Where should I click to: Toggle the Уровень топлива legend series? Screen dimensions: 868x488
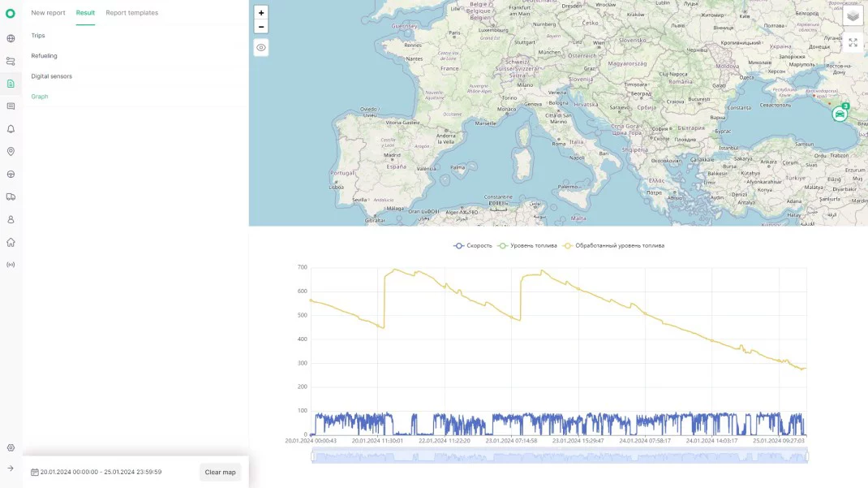click(x=527, y=246)
